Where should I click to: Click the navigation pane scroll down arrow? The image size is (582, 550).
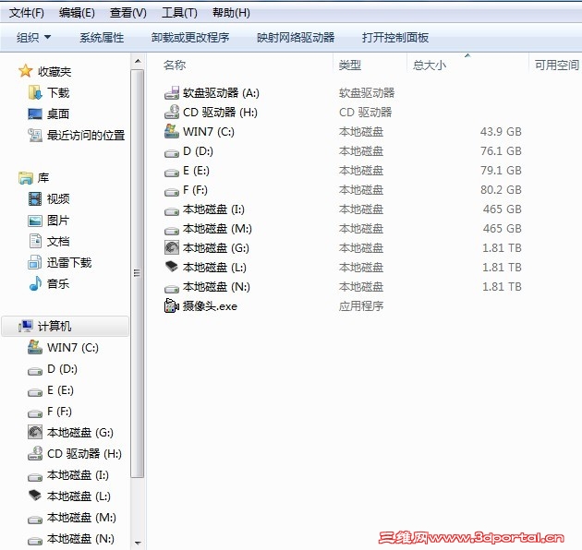(138, 544)
